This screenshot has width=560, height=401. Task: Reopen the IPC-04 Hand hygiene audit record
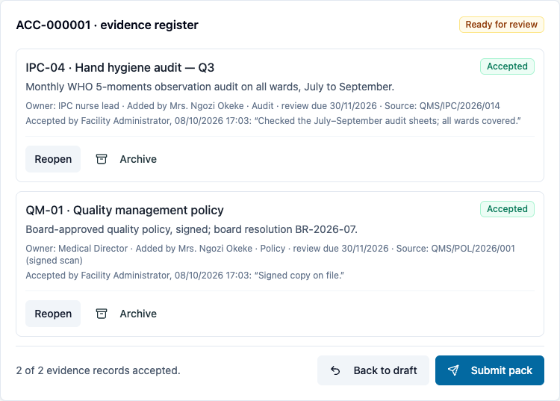click(53, 159)
